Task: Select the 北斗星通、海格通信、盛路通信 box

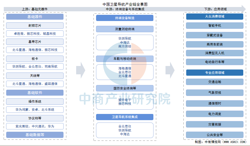Action: [x=35, y=84]
